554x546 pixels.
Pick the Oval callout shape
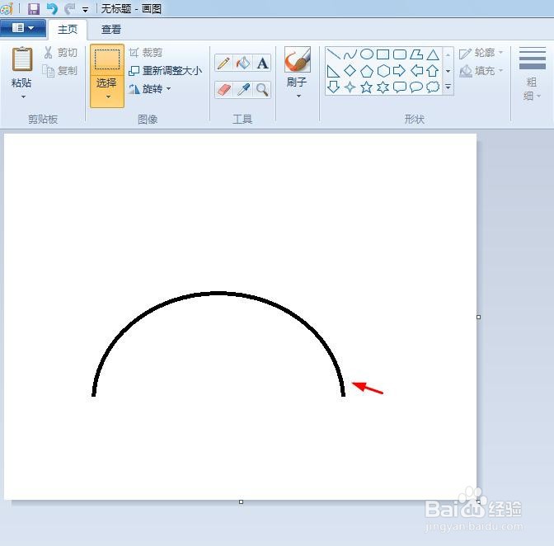[416, 87]
